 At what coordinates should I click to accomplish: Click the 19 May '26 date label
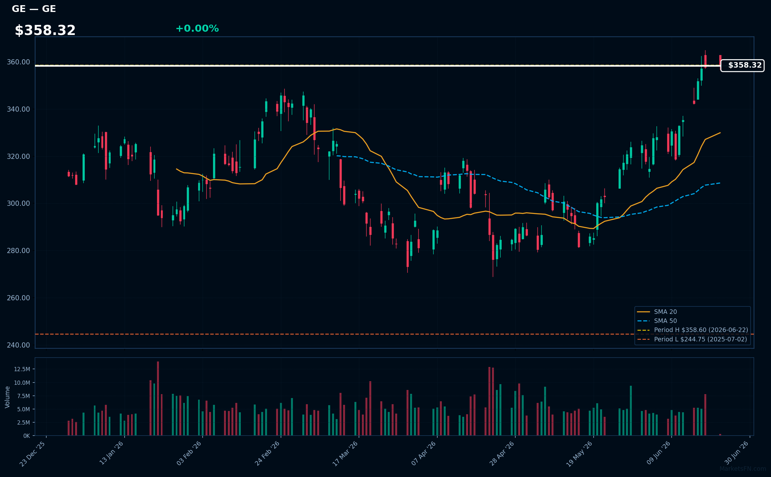[x=579, y=454]
